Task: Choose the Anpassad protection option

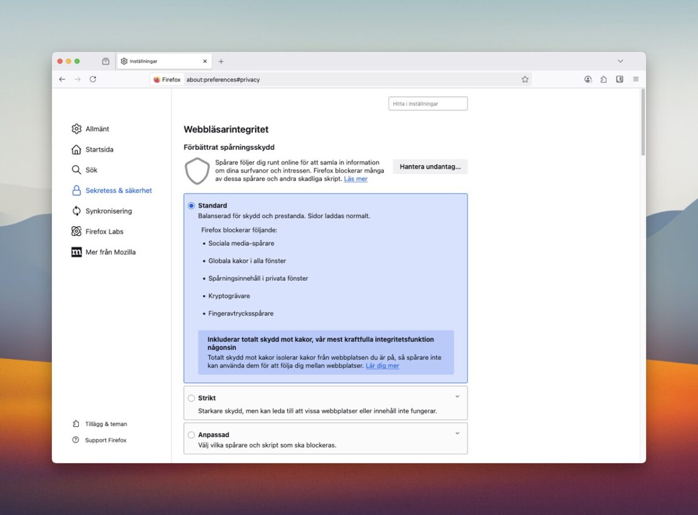Action: pyautogui.click(x=191, y=434)
